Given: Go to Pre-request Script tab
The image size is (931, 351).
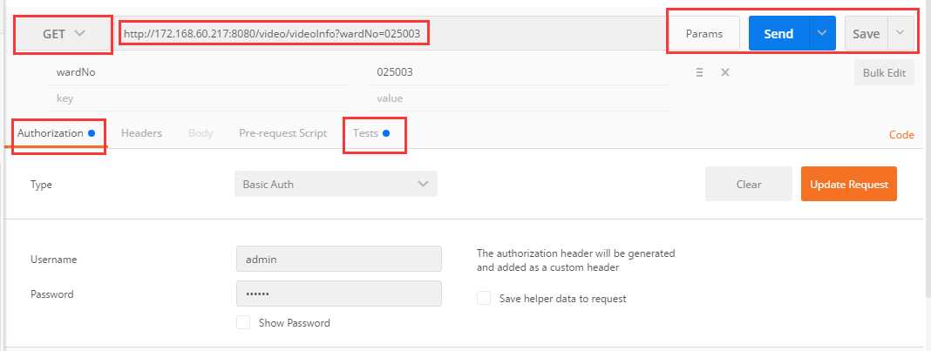Looking at the screenshot, I should [282, 133].
